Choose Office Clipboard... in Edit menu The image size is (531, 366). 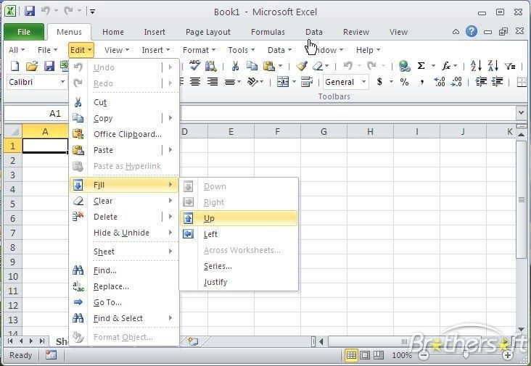124,134
